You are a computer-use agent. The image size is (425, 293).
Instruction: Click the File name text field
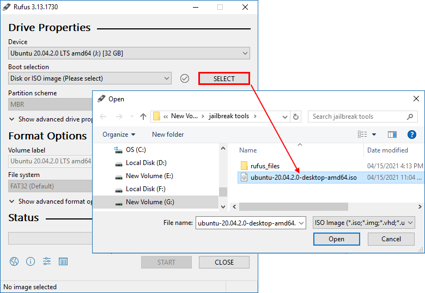click(x=246, y=223)
